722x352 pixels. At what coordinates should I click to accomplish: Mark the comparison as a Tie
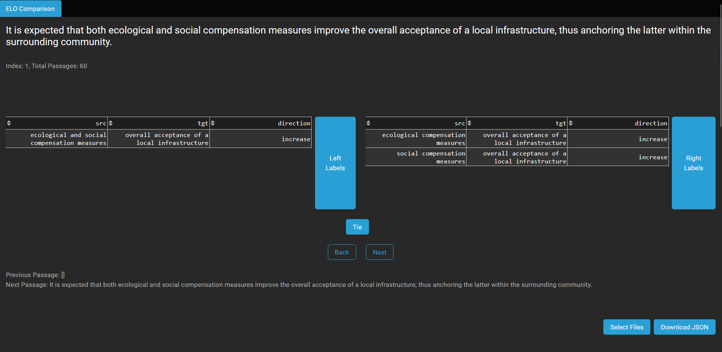(x=357, y=227)
